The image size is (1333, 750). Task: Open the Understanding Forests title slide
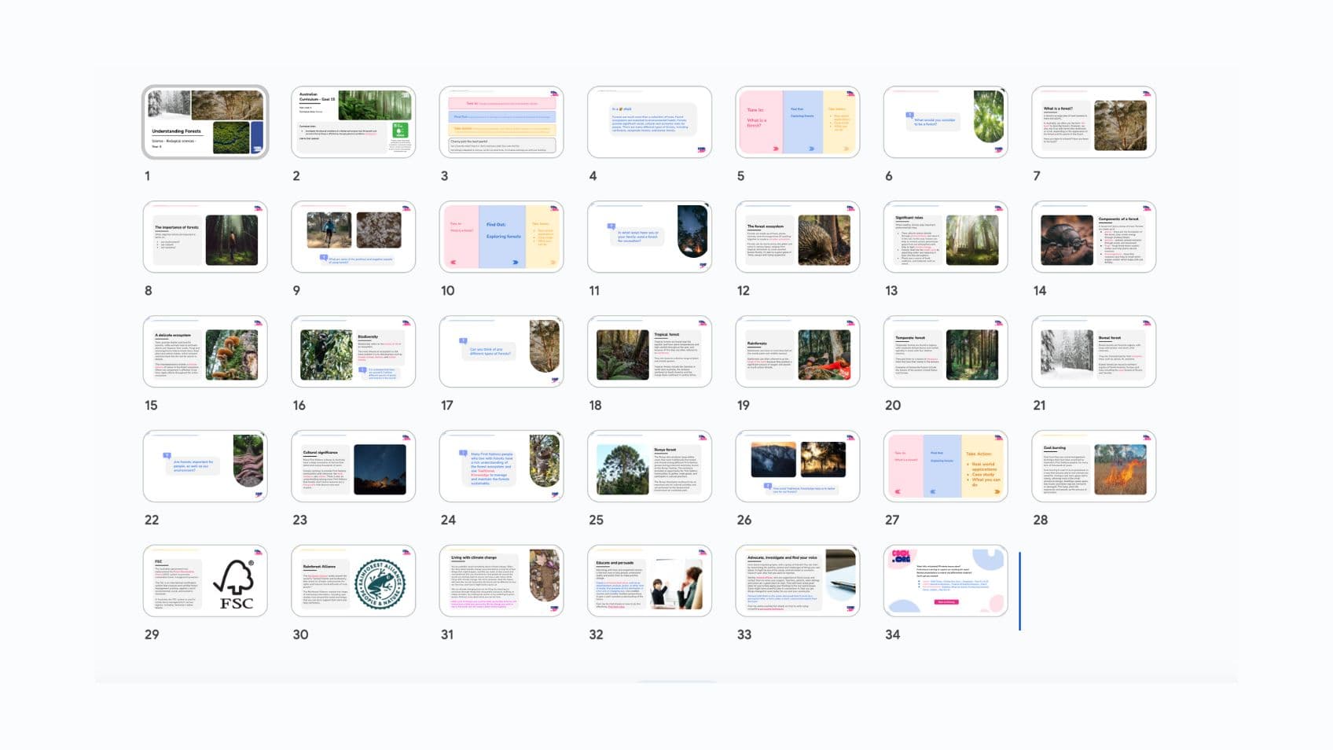(205, 122)
